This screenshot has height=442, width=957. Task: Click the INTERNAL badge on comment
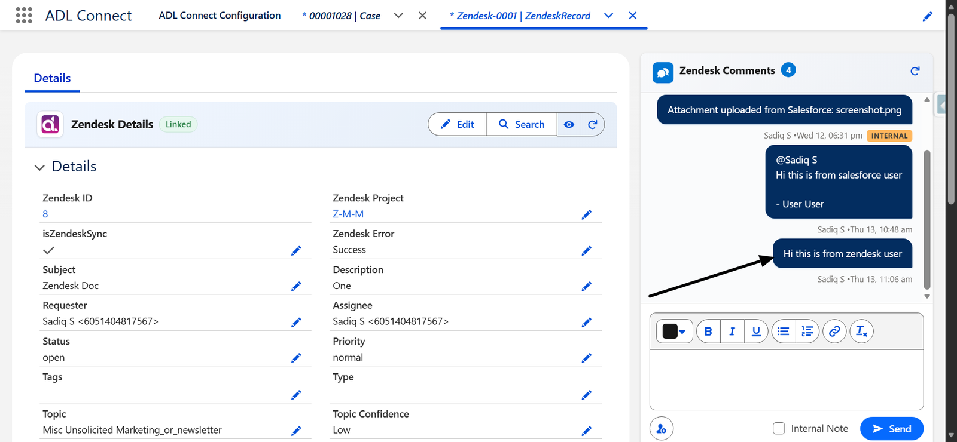(889, 136)
